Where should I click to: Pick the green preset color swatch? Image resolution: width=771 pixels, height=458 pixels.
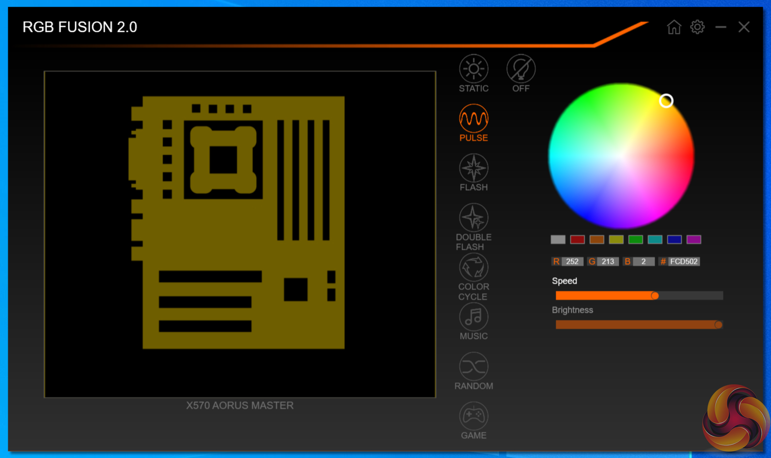click(635, 239)
